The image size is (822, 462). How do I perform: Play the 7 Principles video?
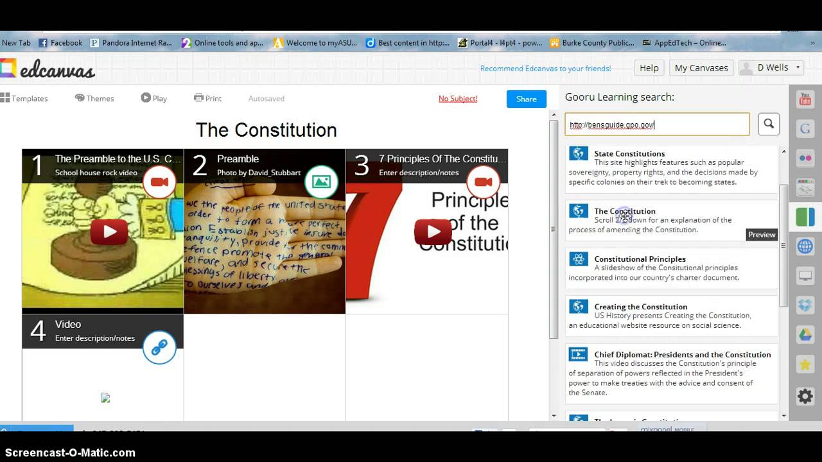pos(433,232)
